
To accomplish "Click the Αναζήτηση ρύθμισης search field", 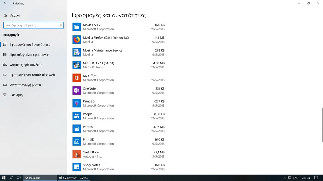I will coord(34,25).
